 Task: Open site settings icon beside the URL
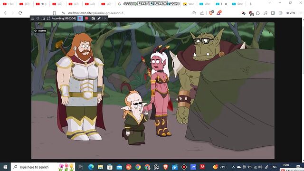pos(63,13)
